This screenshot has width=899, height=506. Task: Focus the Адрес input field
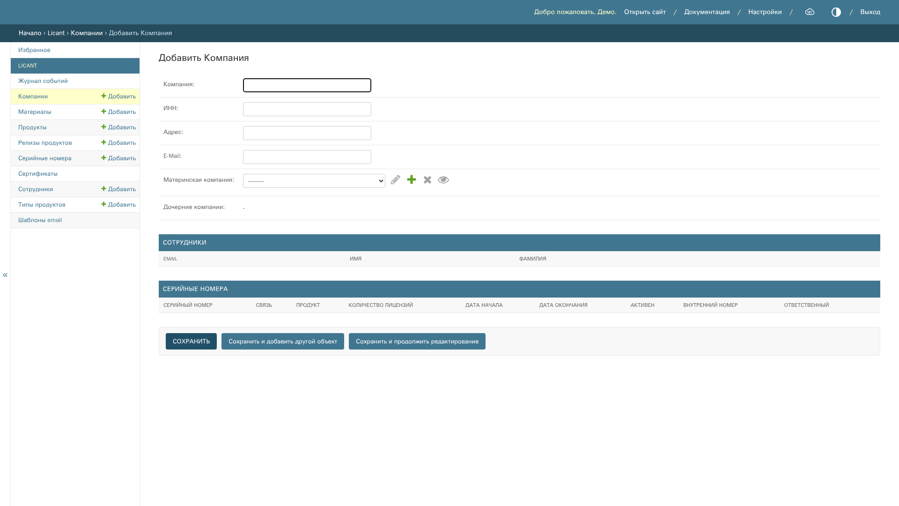307,133
